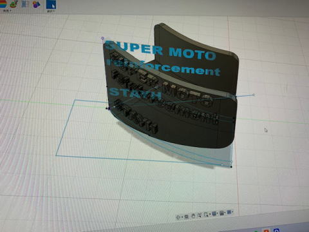Image resolution: width=309 pixels, height=232 pixels.
Task: Select the Zoom magnifier tool
Action: click(x=200, y=215)
